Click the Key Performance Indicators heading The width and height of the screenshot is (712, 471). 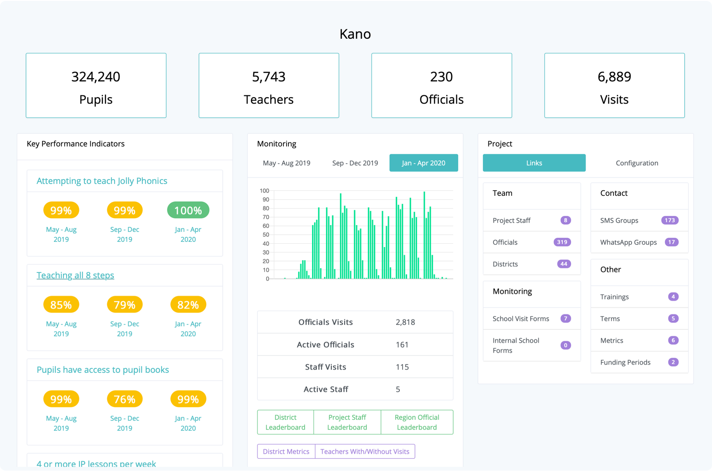tap(76, 144)
